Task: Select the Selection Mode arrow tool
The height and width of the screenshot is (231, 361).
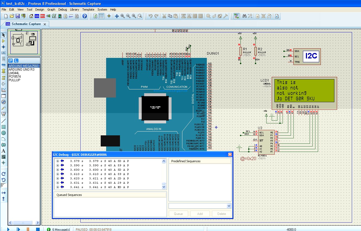Action: click(4, 35)
